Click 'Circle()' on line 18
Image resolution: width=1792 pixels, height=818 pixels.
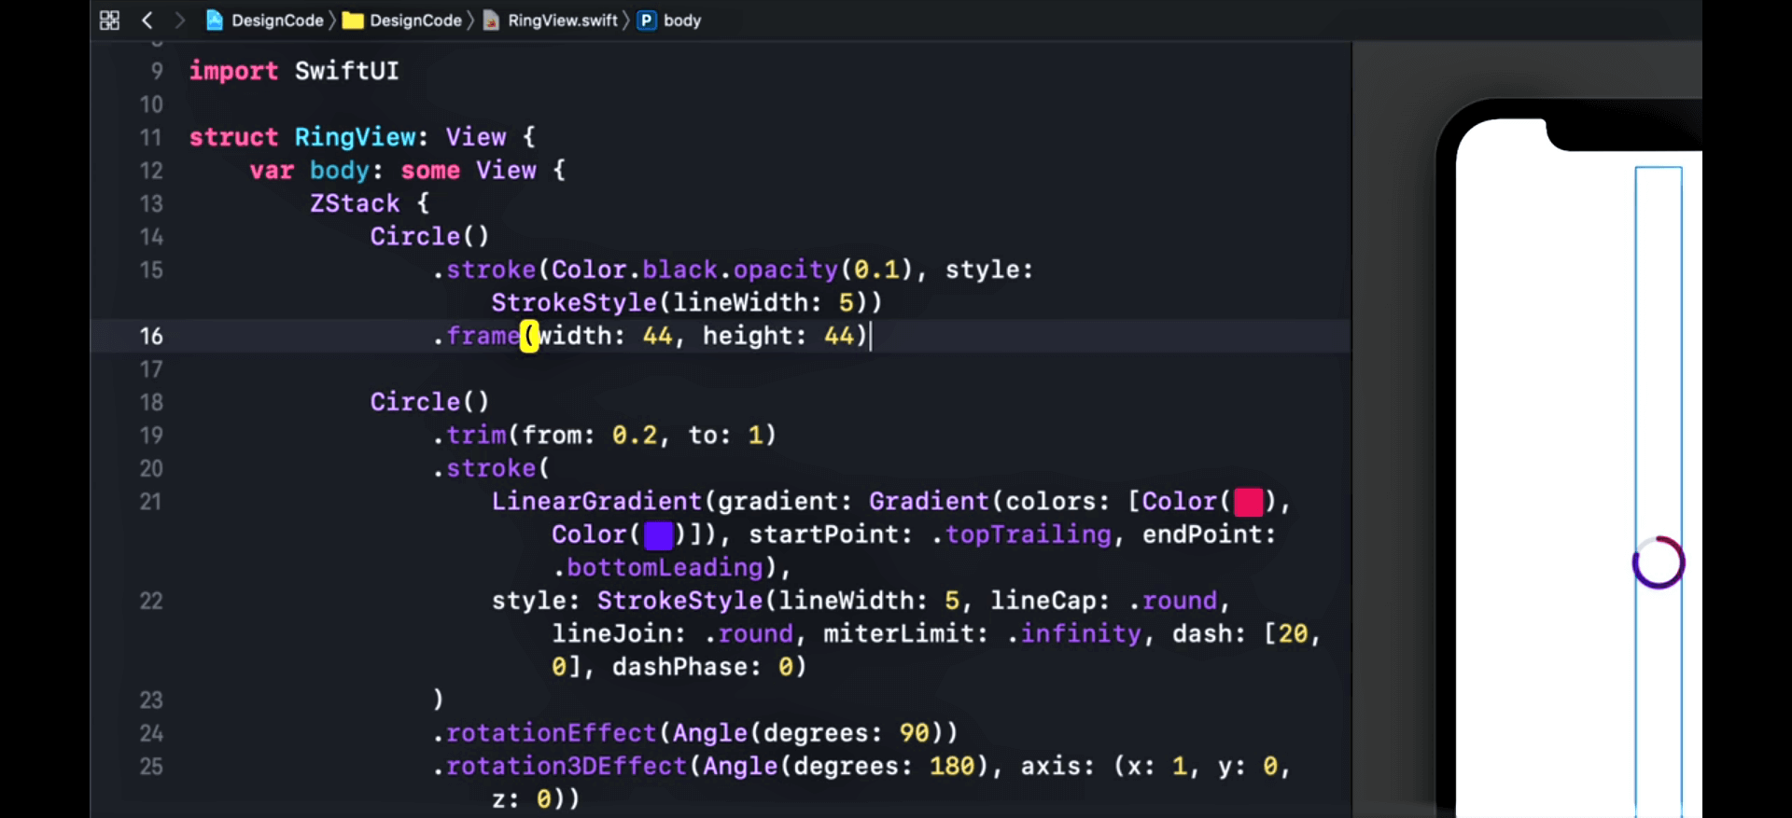click(x=430, y=402)
